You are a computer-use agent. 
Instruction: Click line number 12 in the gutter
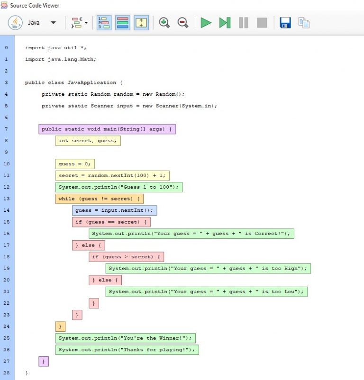coord(6,187)
